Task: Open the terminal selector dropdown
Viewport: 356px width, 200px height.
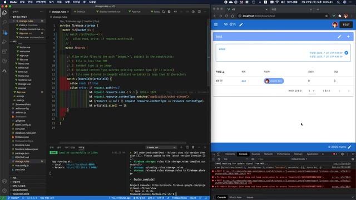Action: tap(161, 147)
